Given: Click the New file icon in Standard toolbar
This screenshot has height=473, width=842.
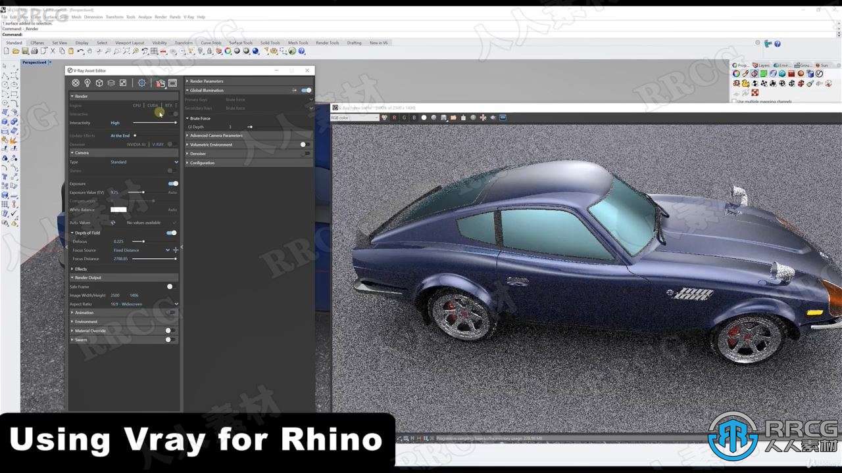Looking at the screenshot, I should pyautogui.click(x=7, y=51).
